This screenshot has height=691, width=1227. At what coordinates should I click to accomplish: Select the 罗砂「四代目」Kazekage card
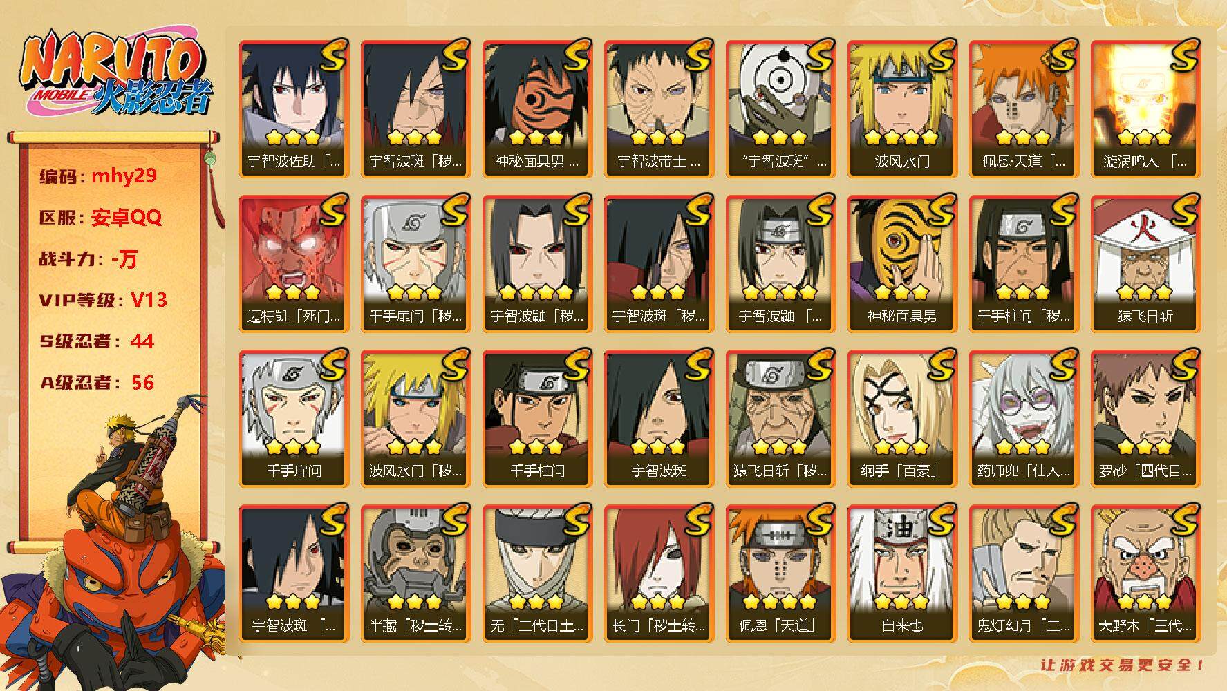point(1145,419)
